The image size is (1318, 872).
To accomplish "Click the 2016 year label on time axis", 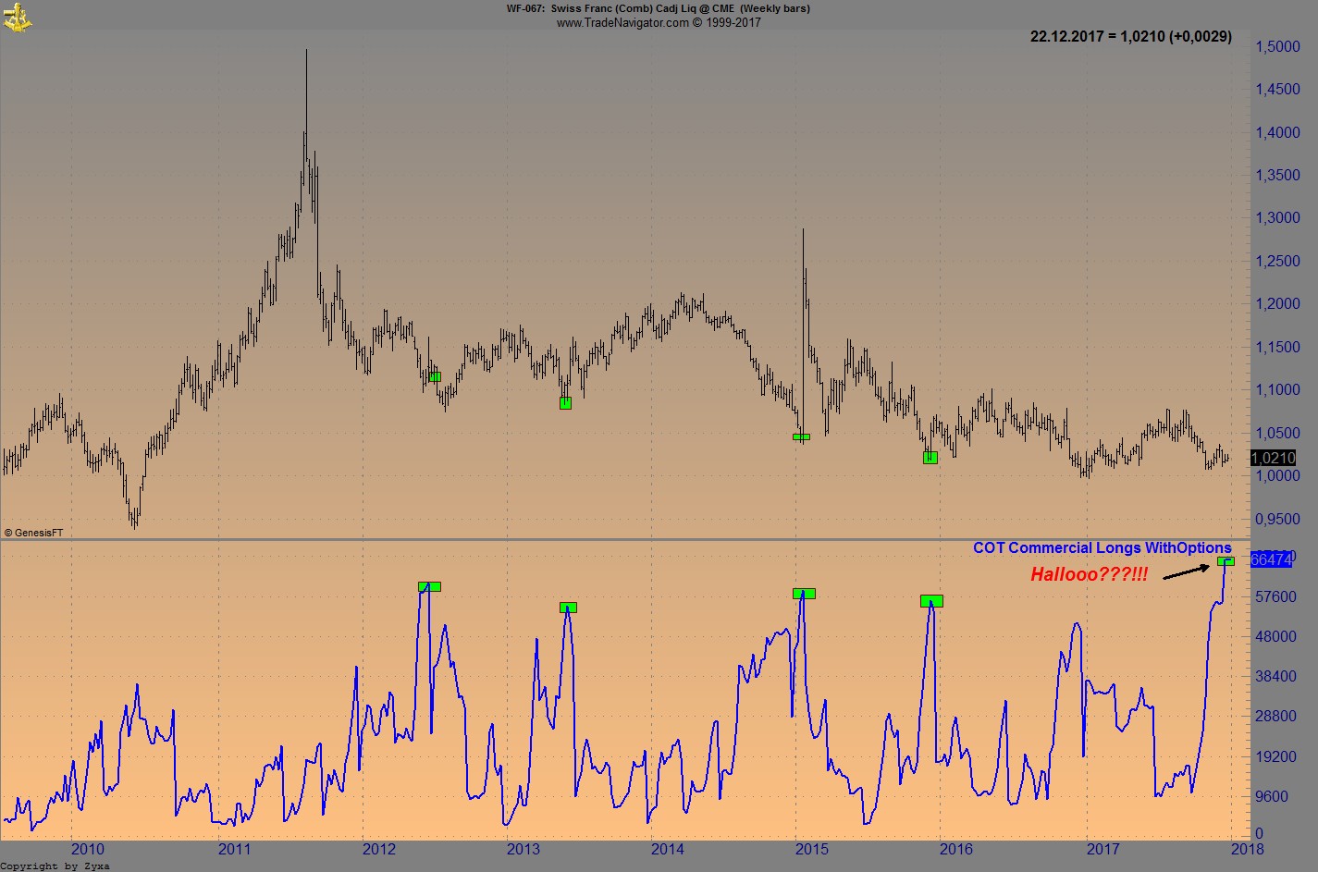I will tap(956, 849).
